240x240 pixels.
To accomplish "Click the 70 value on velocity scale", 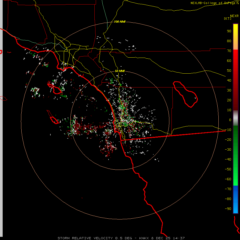I will 229,51.
